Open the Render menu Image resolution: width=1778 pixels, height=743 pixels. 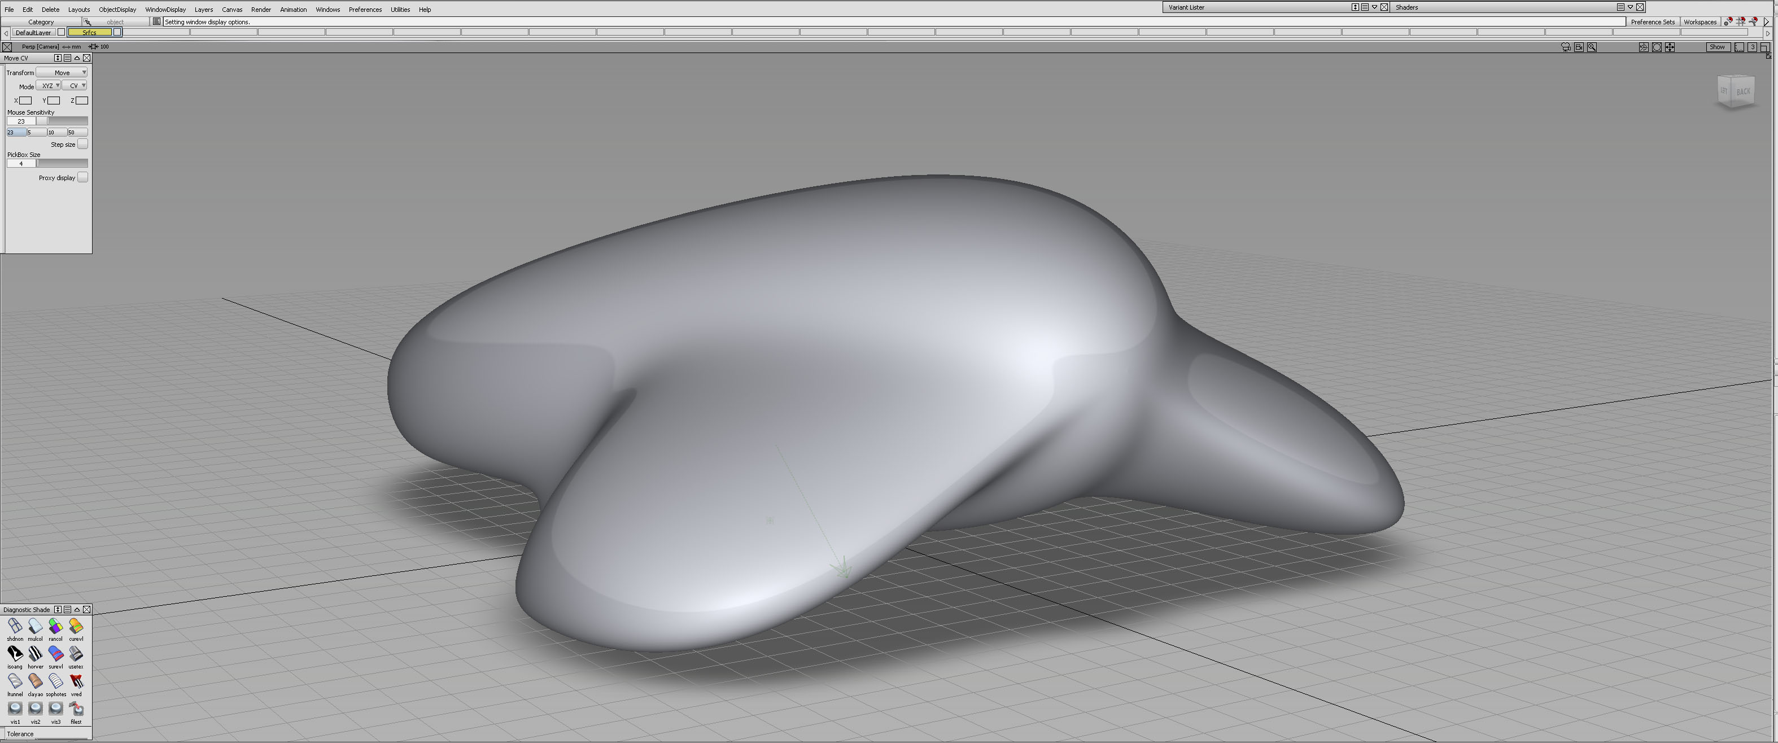tap(261, 10)
